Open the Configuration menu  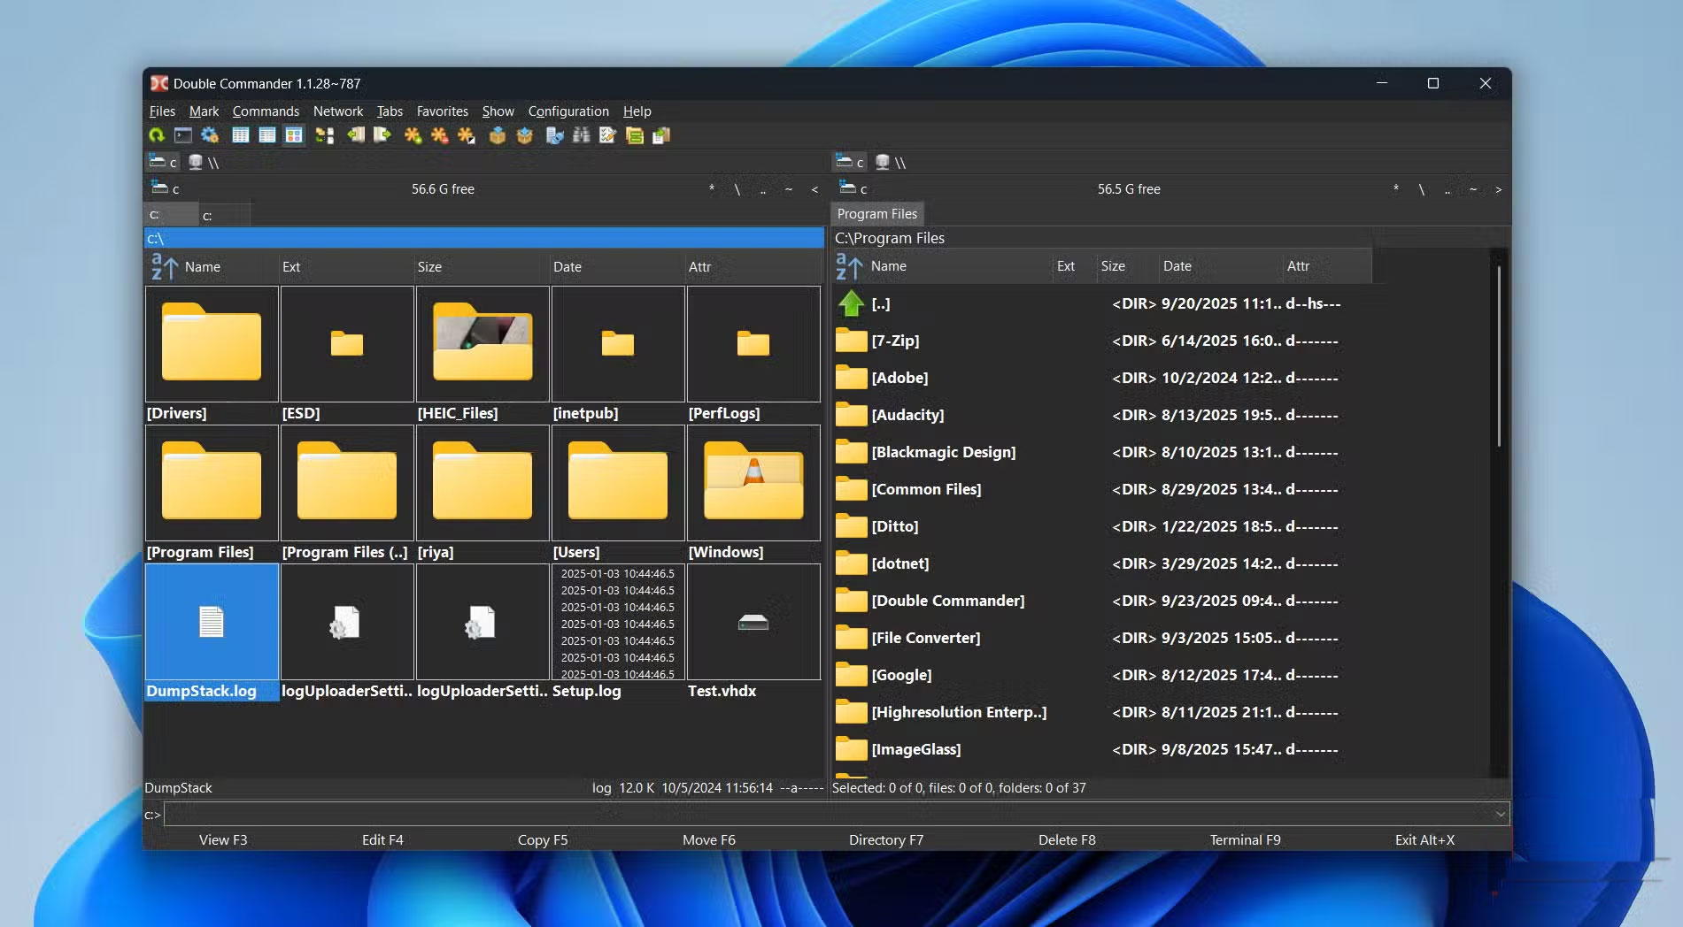click(568, 111)
